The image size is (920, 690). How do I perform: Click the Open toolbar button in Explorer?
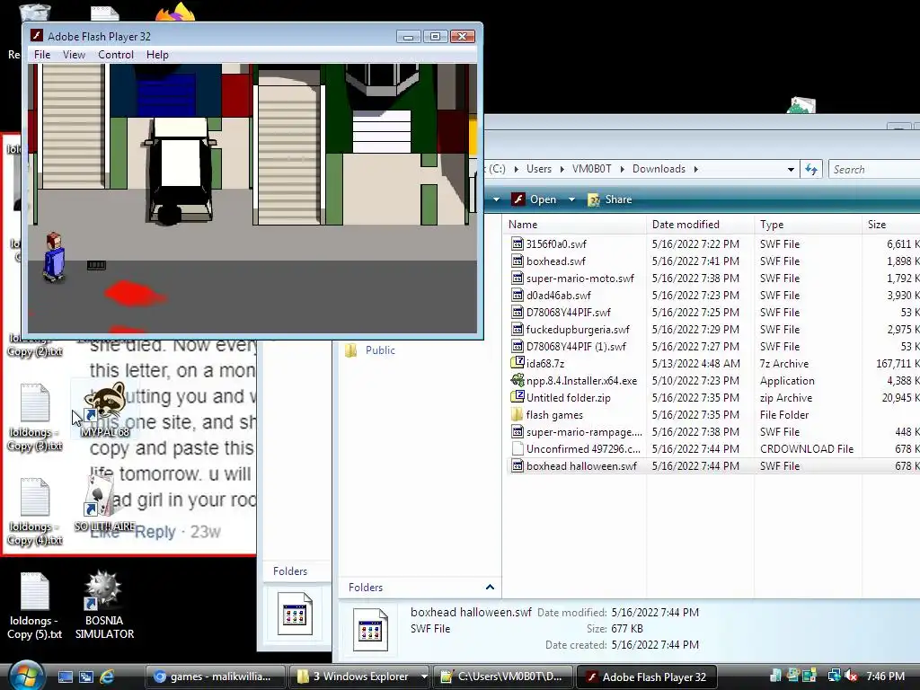click(535, 199)
